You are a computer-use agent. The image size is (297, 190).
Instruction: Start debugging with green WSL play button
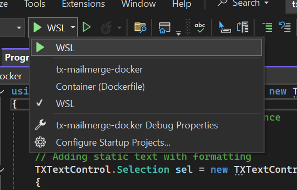point(49,28)
